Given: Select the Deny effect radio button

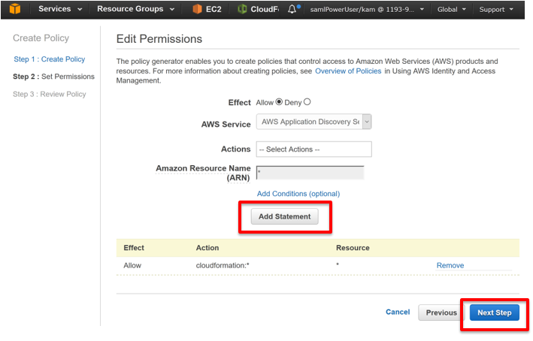Looking at the screenshot, I should (307, 102).
